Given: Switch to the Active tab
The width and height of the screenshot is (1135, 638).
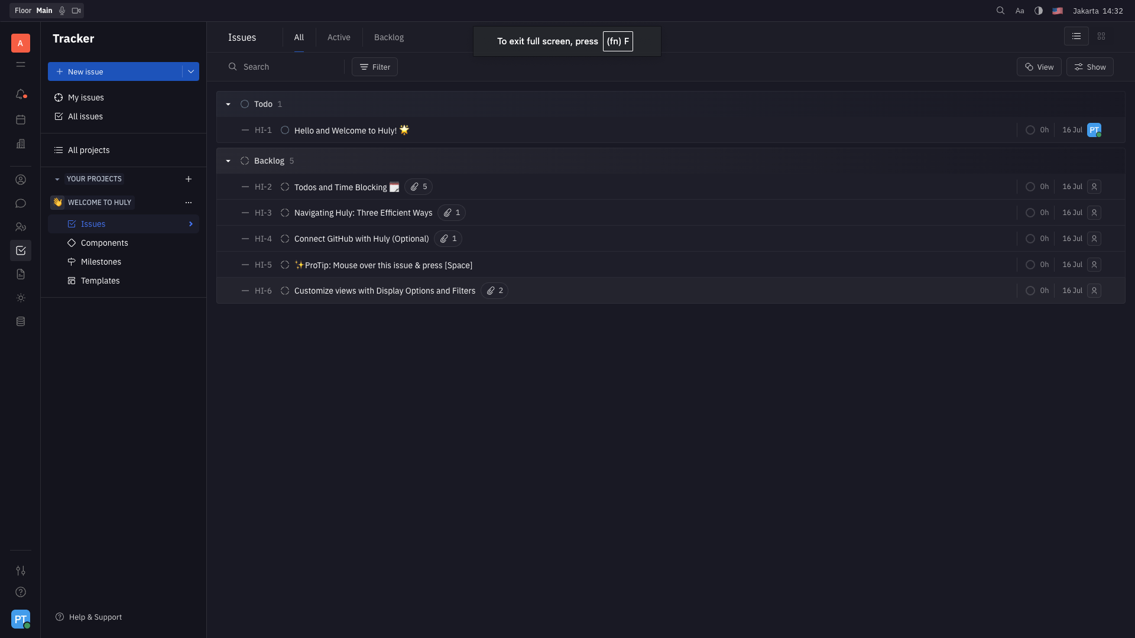Looking at the screenshot, I should [x=339, y=37].
